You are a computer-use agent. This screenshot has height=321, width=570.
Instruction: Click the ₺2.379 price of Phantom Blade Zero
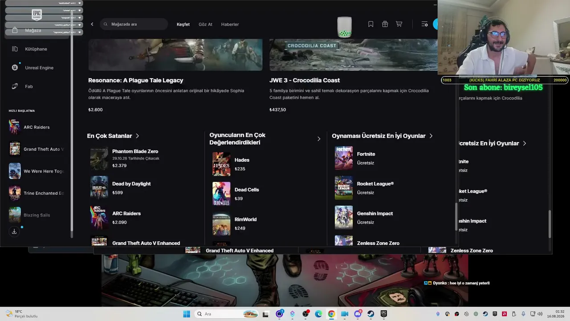(x=119, y=166)
